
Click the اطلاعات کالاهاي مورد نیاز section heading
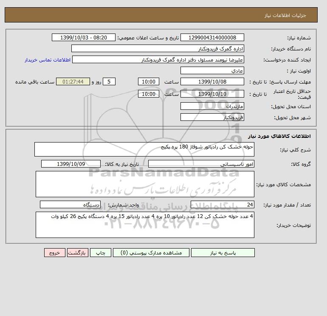pyautogui.click(x=279, y=136)
